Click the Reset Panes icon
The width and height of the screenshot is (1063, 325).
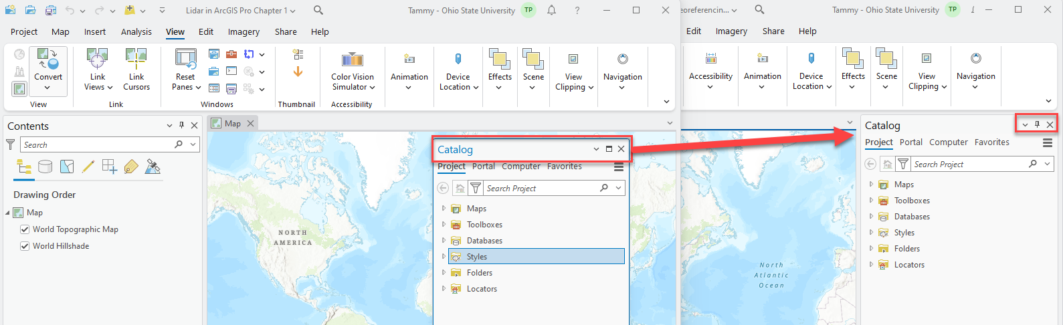pyautogui.click(x=185, y=60)
